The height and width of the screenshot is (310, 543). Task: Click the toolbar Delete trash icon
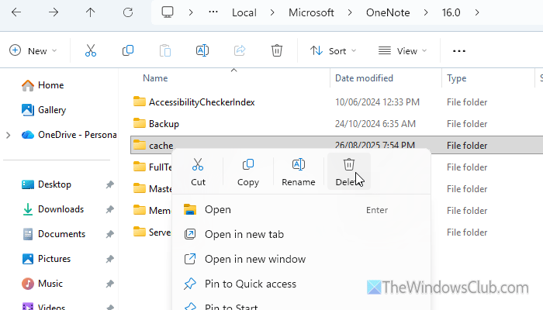[x=277, y=50]
